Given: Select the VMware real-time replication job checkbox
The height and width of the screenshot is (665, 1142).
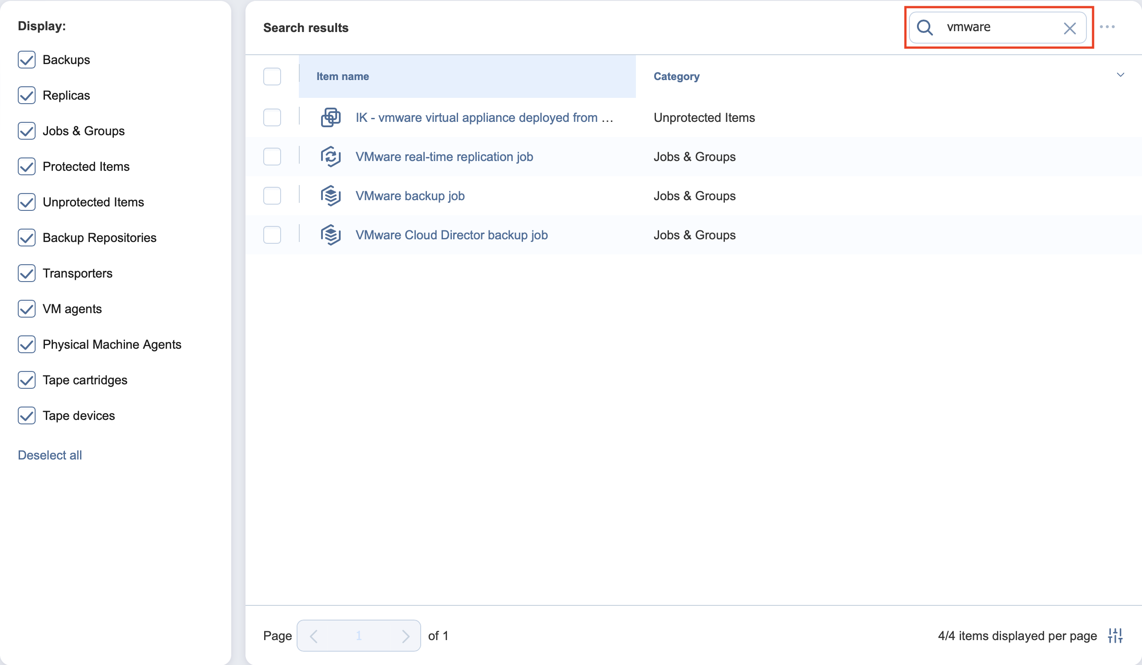Looking at the screenshot, I should (272, 157).
